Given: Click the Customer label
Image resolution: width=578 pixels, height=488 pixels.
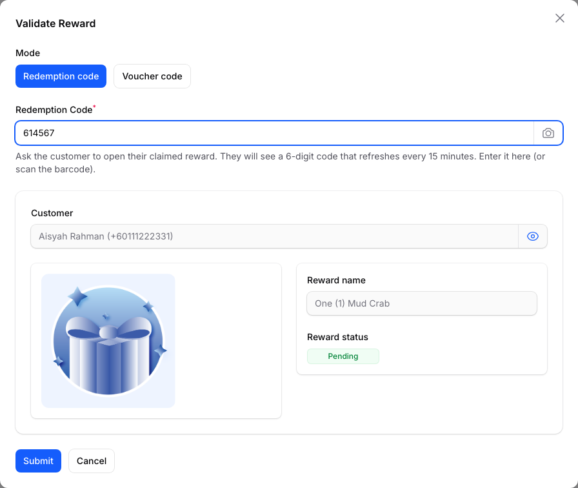Looking at the screenshot, I should (52, 213).
